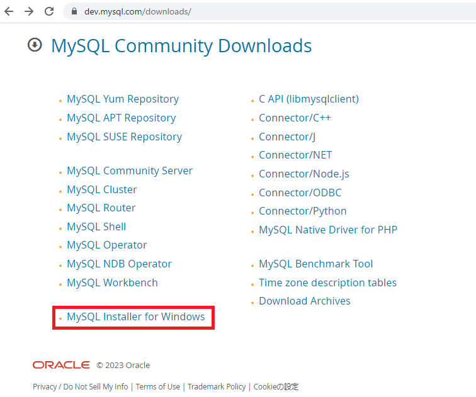The width and height of the screenshot is (476, 397).
Task: Go back to the previous page
Action: pos(9,11)
